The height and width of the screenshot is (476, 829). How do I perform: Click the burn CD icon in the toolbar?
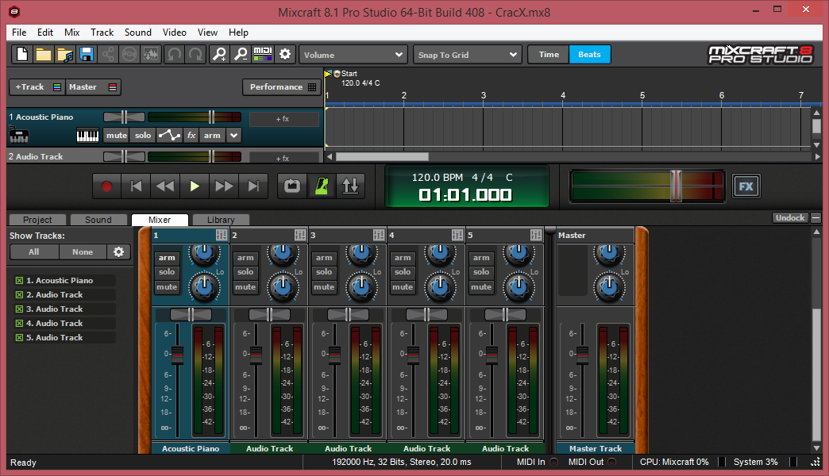129,55
